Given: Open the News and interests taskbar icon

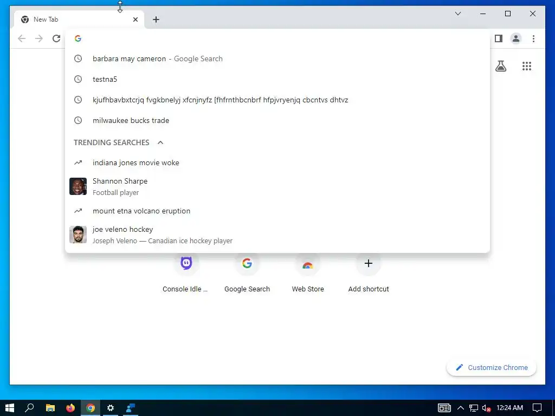Looking at the screenshot, I should point(444,408).
